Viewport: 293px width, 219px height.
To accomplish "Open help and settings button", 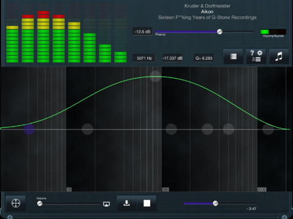I will [256, 56].
